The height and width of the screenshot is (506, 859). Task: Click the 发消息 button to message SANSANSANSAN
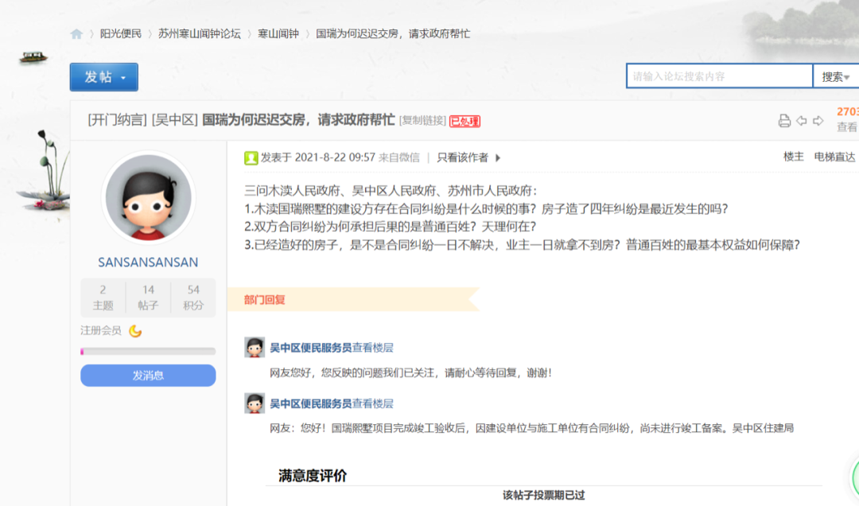click(x=147, y=375)
